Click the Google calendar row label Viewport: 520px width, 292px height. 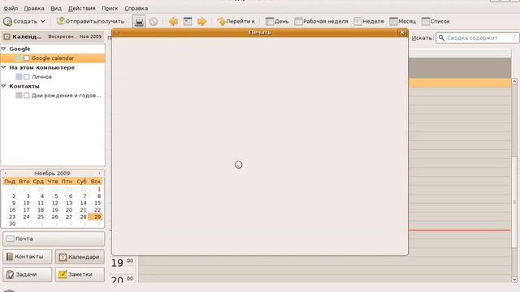pos(53,58)
